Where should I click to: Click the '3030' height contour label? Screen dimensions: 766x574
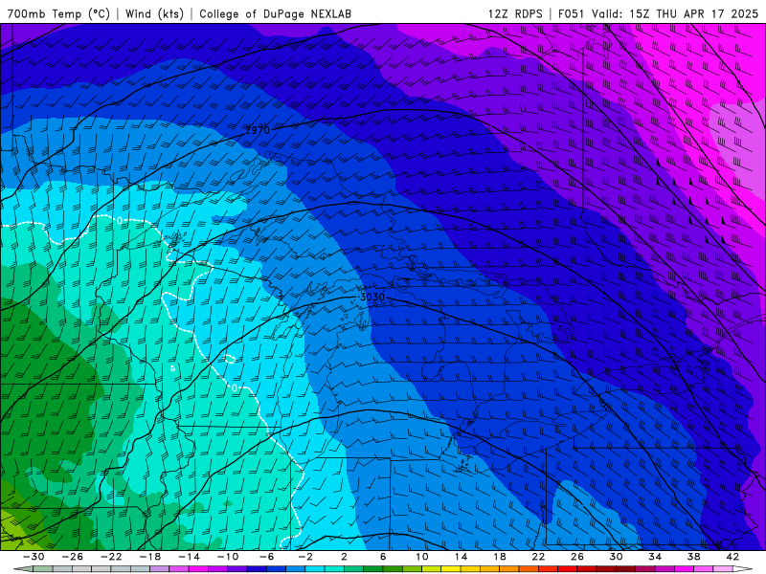(372, 297)
